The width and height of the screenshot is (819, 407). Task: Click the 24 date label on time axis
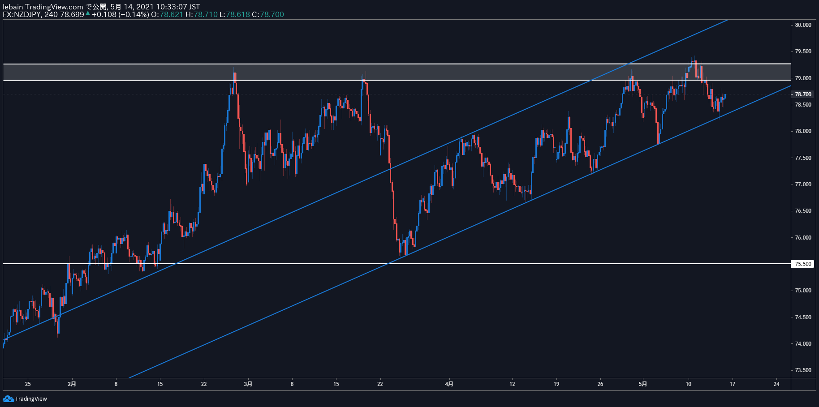[x=776, y=384]
